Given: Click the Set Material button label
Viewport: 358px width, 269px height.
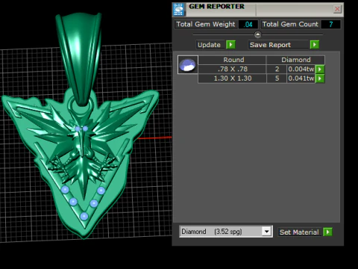Looking at the screenshot, I should click(299, 232).
